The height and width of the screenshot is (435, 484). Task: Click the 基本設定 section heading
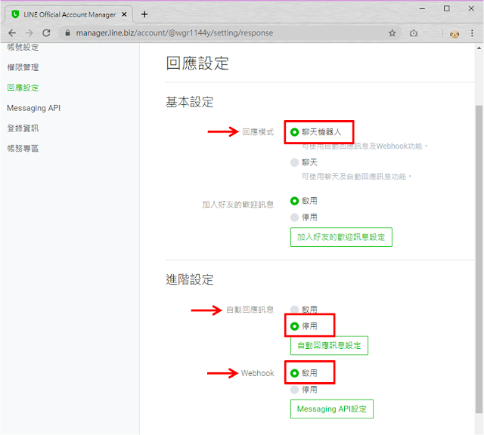coord(190,102)
